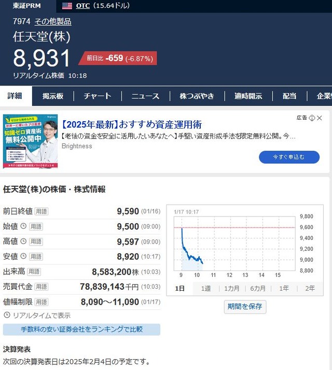Click the ad info icon beside 広告

[x=312, y=118]
